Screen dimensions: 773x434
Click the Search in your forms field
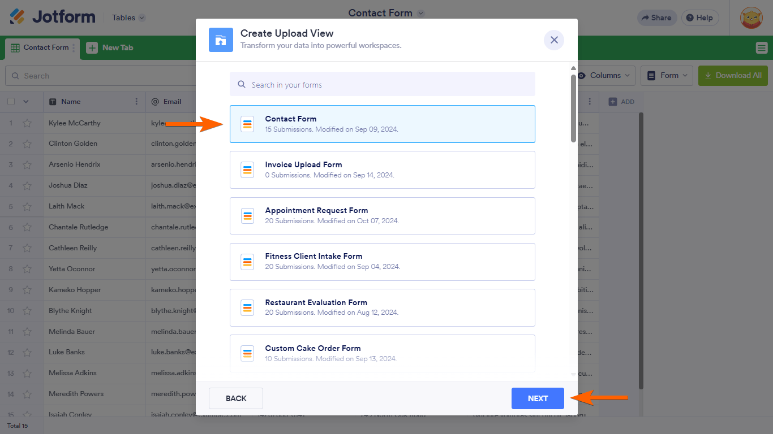pos(382,84)
